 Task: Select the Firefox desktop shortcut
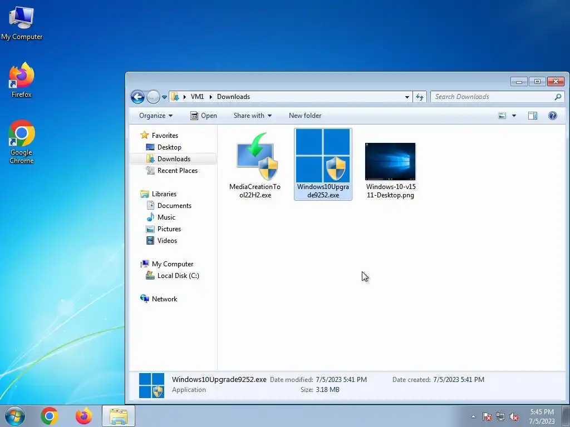pyautogui.click(x=22, y=80)
